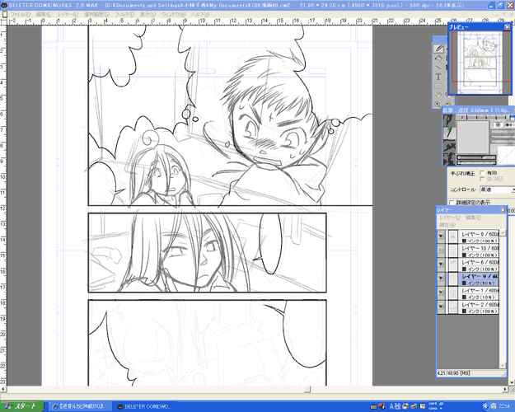Close the プレビュー preview panel
Image resolution: width=515 pixels, height=412 pixels.
[x=507, y=27]
